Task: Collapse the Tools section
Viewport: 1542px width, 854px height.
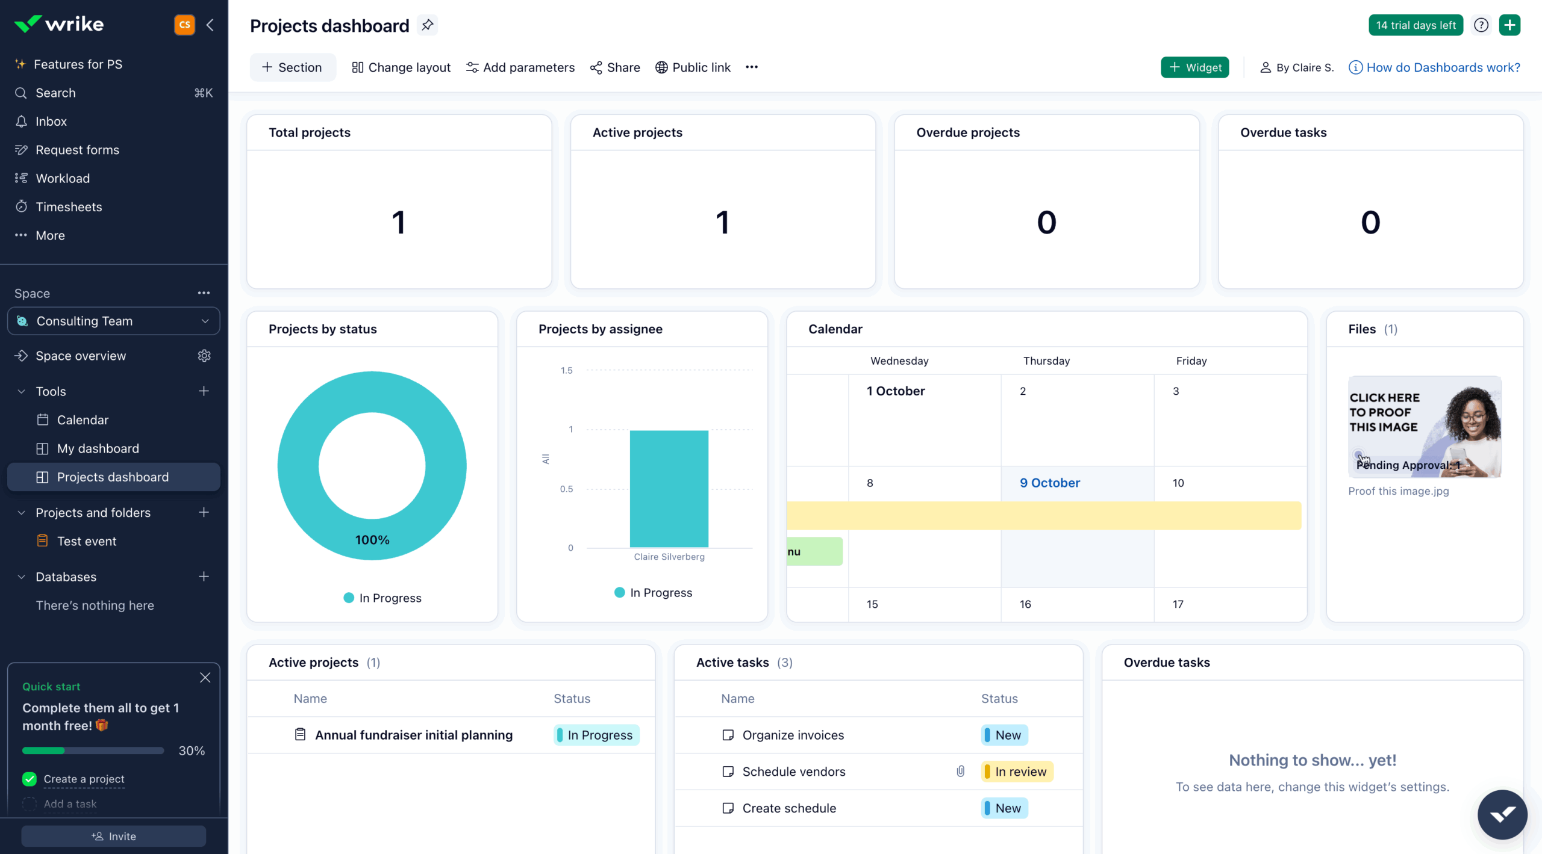Action: [x=20, y=391]
